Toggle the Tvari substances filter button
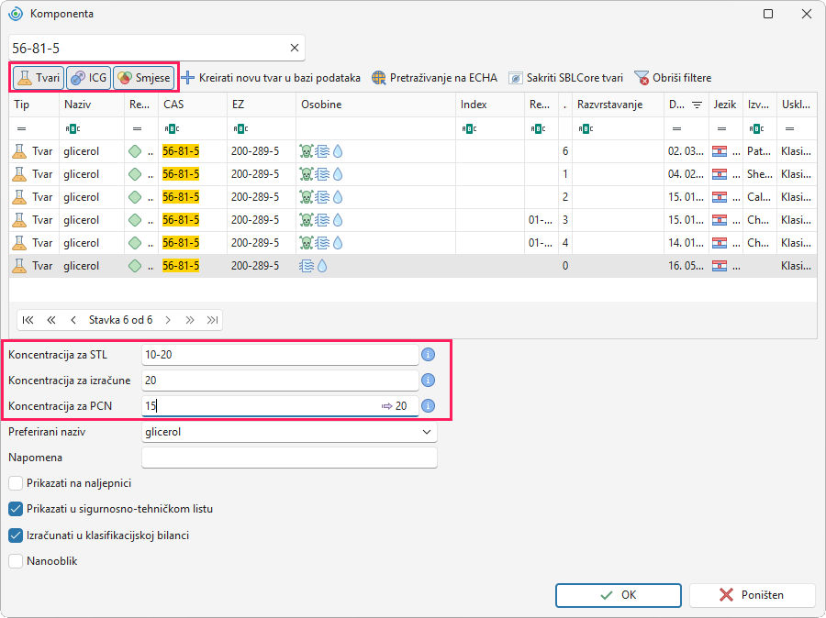This screenshot has height=618, width=826. pos(38,78)
